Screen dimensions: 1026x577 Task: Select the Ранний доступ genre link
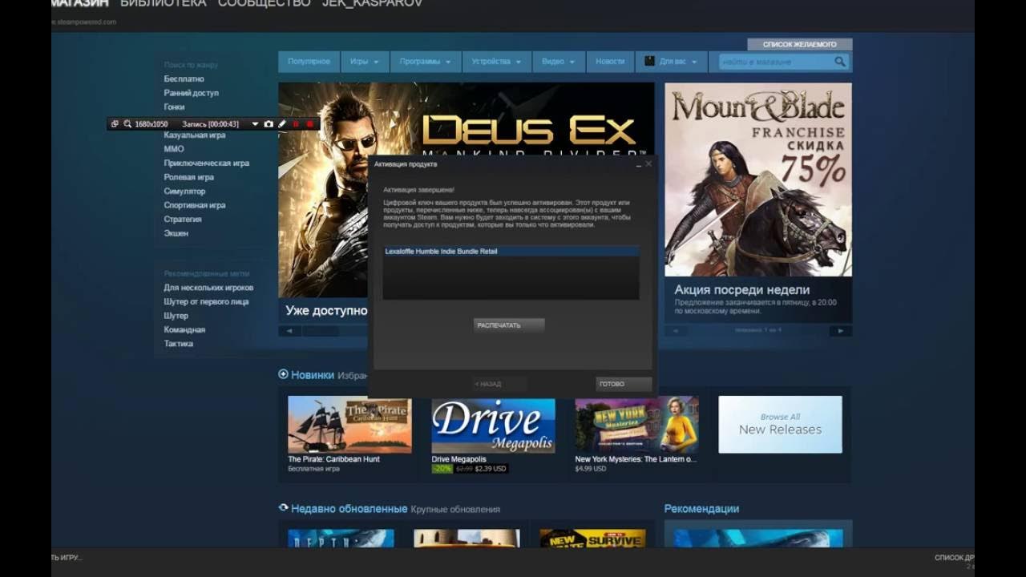pos(191,93)
